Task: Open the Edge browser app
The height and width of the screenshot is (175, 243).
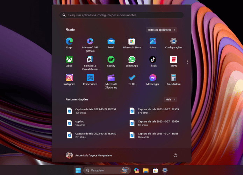Action: [69, 43]
